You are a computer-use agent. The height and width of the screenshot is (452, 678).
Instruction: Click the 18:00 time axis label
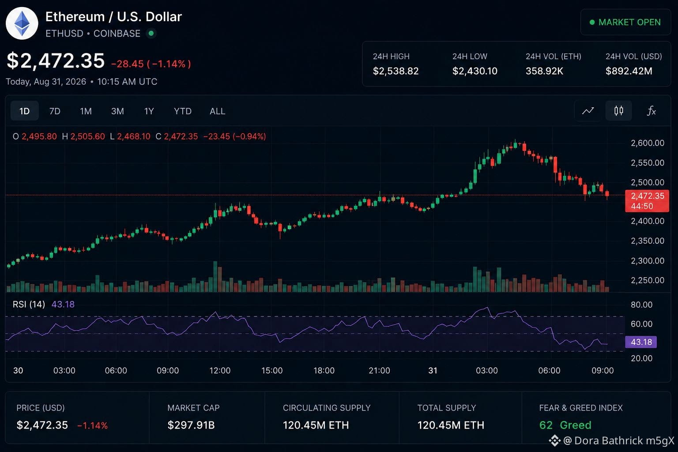tap(324, 371)
